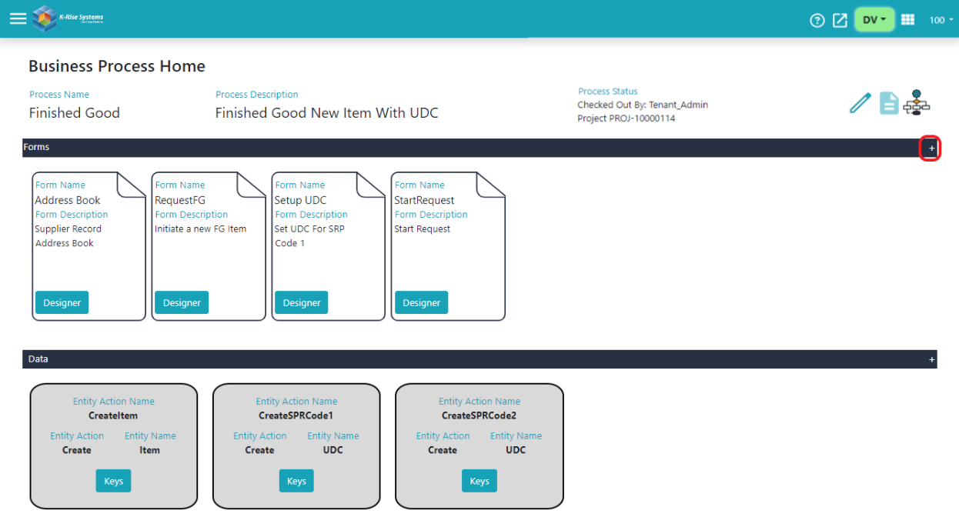959x517 pixels.
Task: Click the help question mark icon
Action: tap(817, 20)
